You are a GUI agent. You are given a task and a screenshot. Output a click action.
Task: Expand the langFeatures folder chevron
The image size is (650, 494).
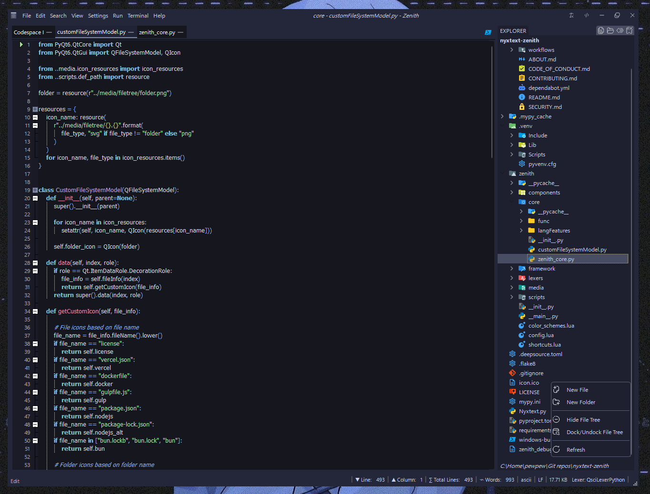tap(521, 231)
